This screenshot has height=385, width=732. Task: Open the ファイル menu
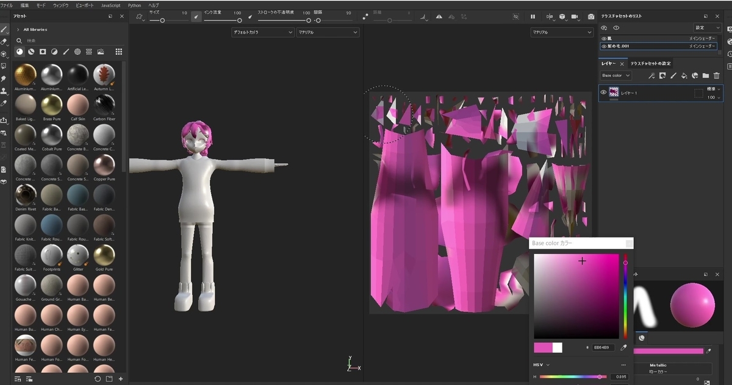coord(7,5)
